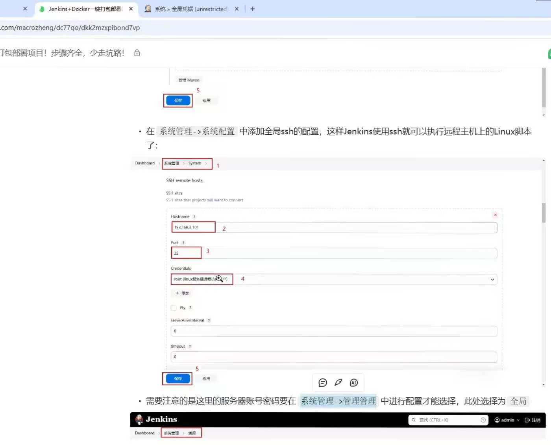Click the 凭据 breadcrumb item
This screenshot has height=445, width=551.
click(192, 433)
